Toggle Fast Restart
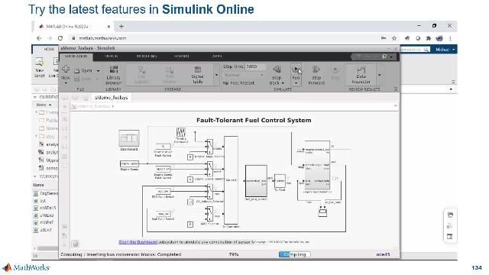 click(239, 83)
